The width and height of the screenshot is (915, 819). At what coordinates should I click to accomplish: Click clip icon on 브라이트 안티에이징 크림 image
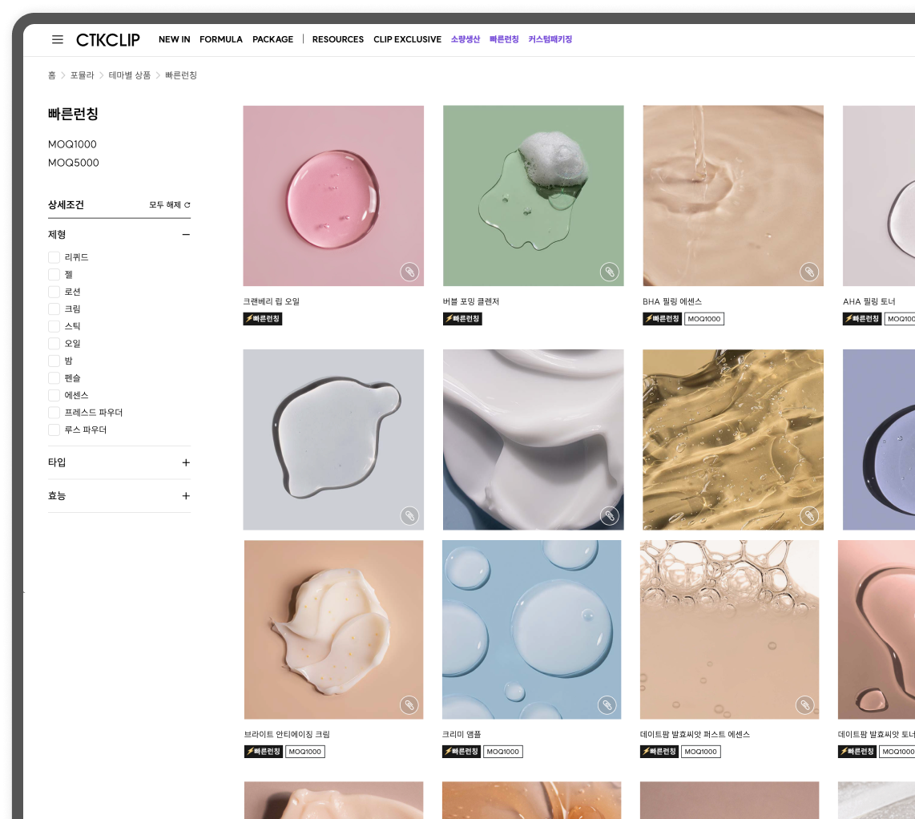point(409,705)
